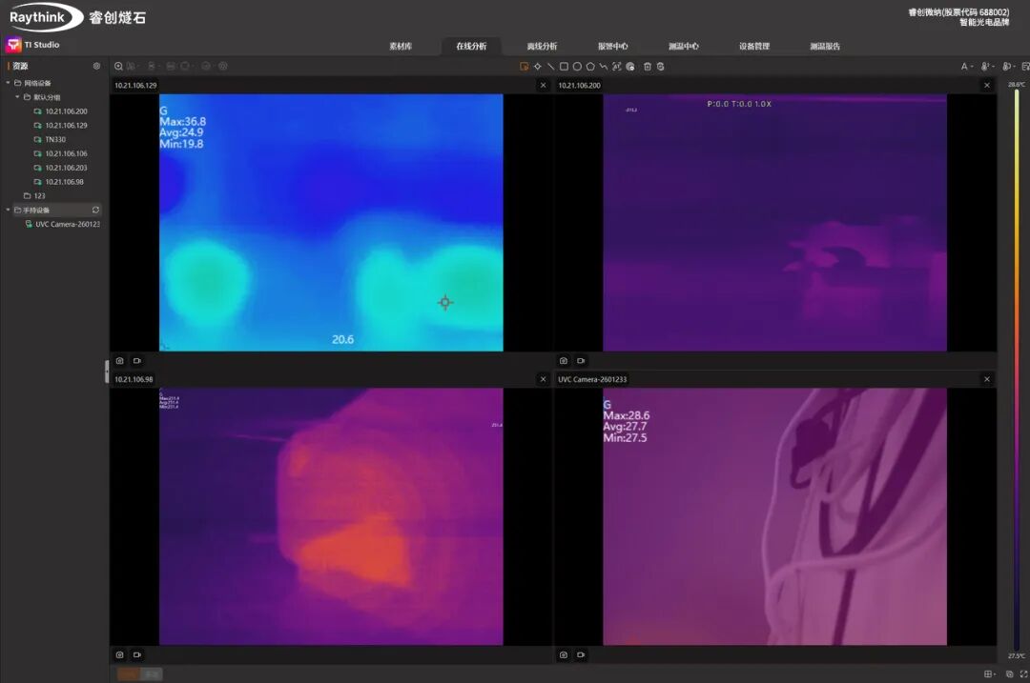Viewport: 1030px width, 683px height.
Task: Click the sidebar collapse handle
Action: (107, 372)
